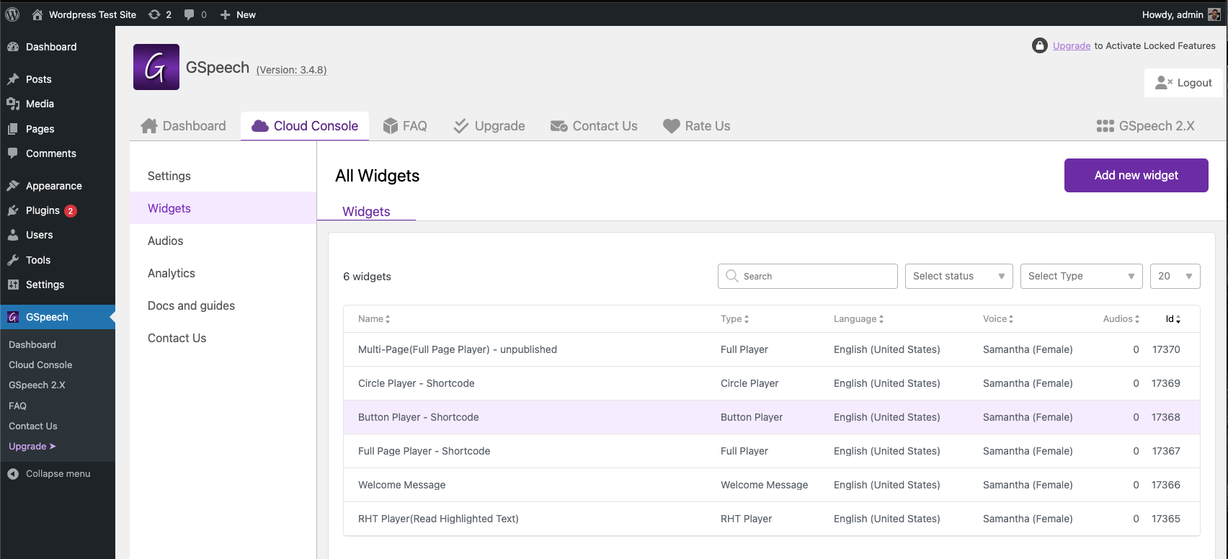Click Upgrade arrow link in GSpeech submenu
This screenshot has height=559, width=1228.
32,446
